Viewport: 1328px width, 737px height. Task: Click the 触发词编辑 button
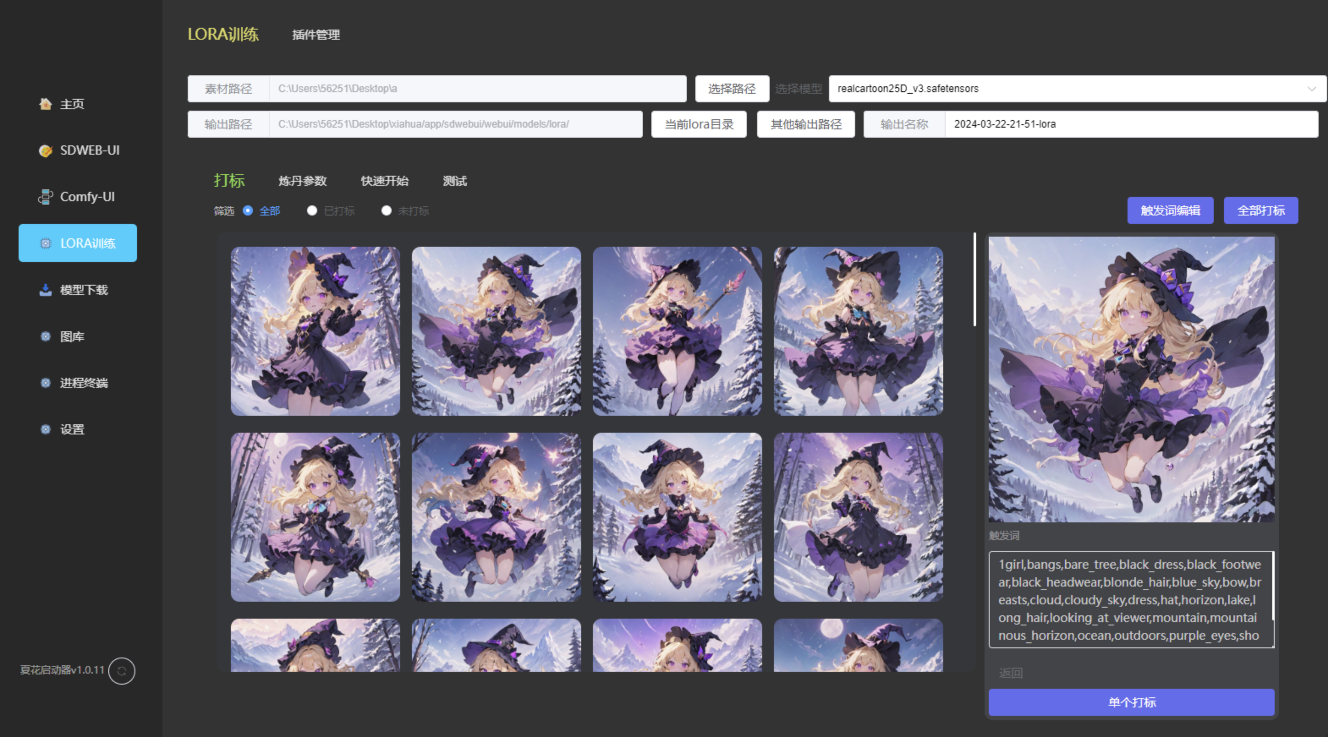pos(1170,210)
